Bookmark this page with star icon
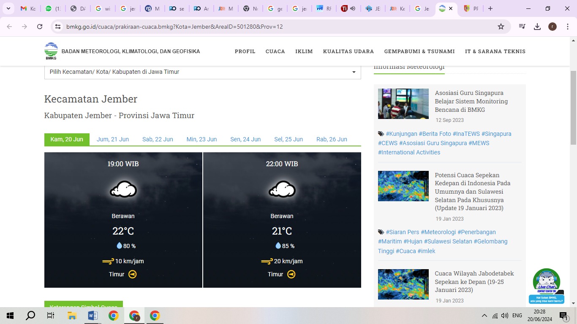Viewport: 577px width, 324px height. tap(501, 27)
